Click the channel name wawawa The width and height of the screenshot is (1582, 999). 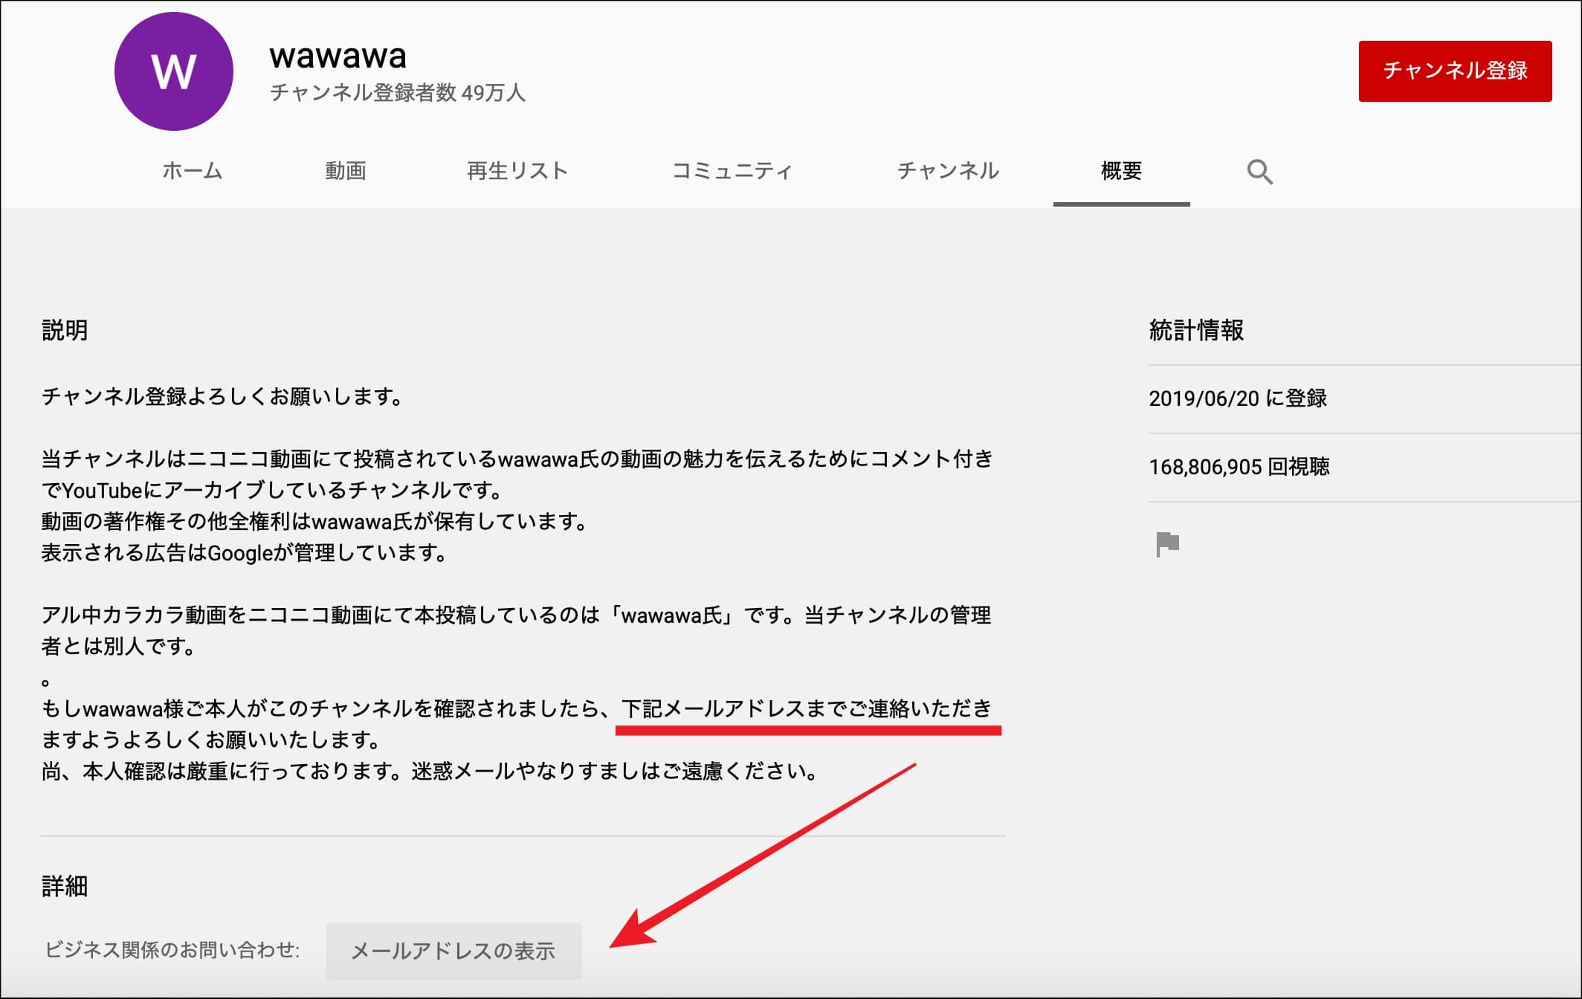(x=338, y=56)
